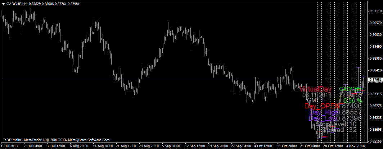Select the purple Day_Low label
383x149 pixels.
pos(323,118)
